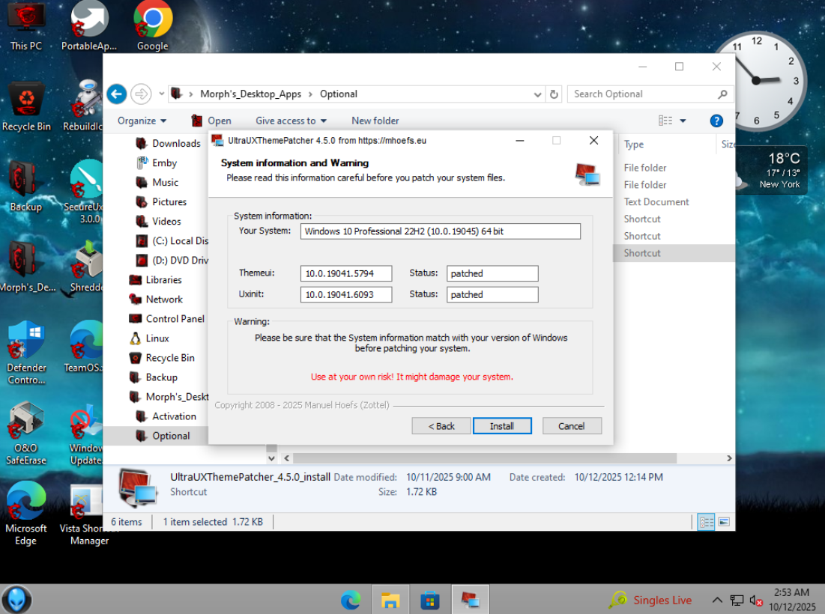
Task: Click the Uxinit version field
Action: click(x=345, y=294)
